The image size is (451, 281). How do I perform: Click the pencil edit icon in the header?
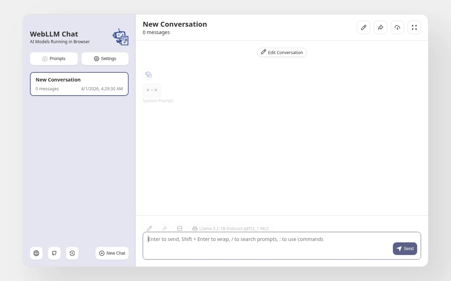coord(364,27)
